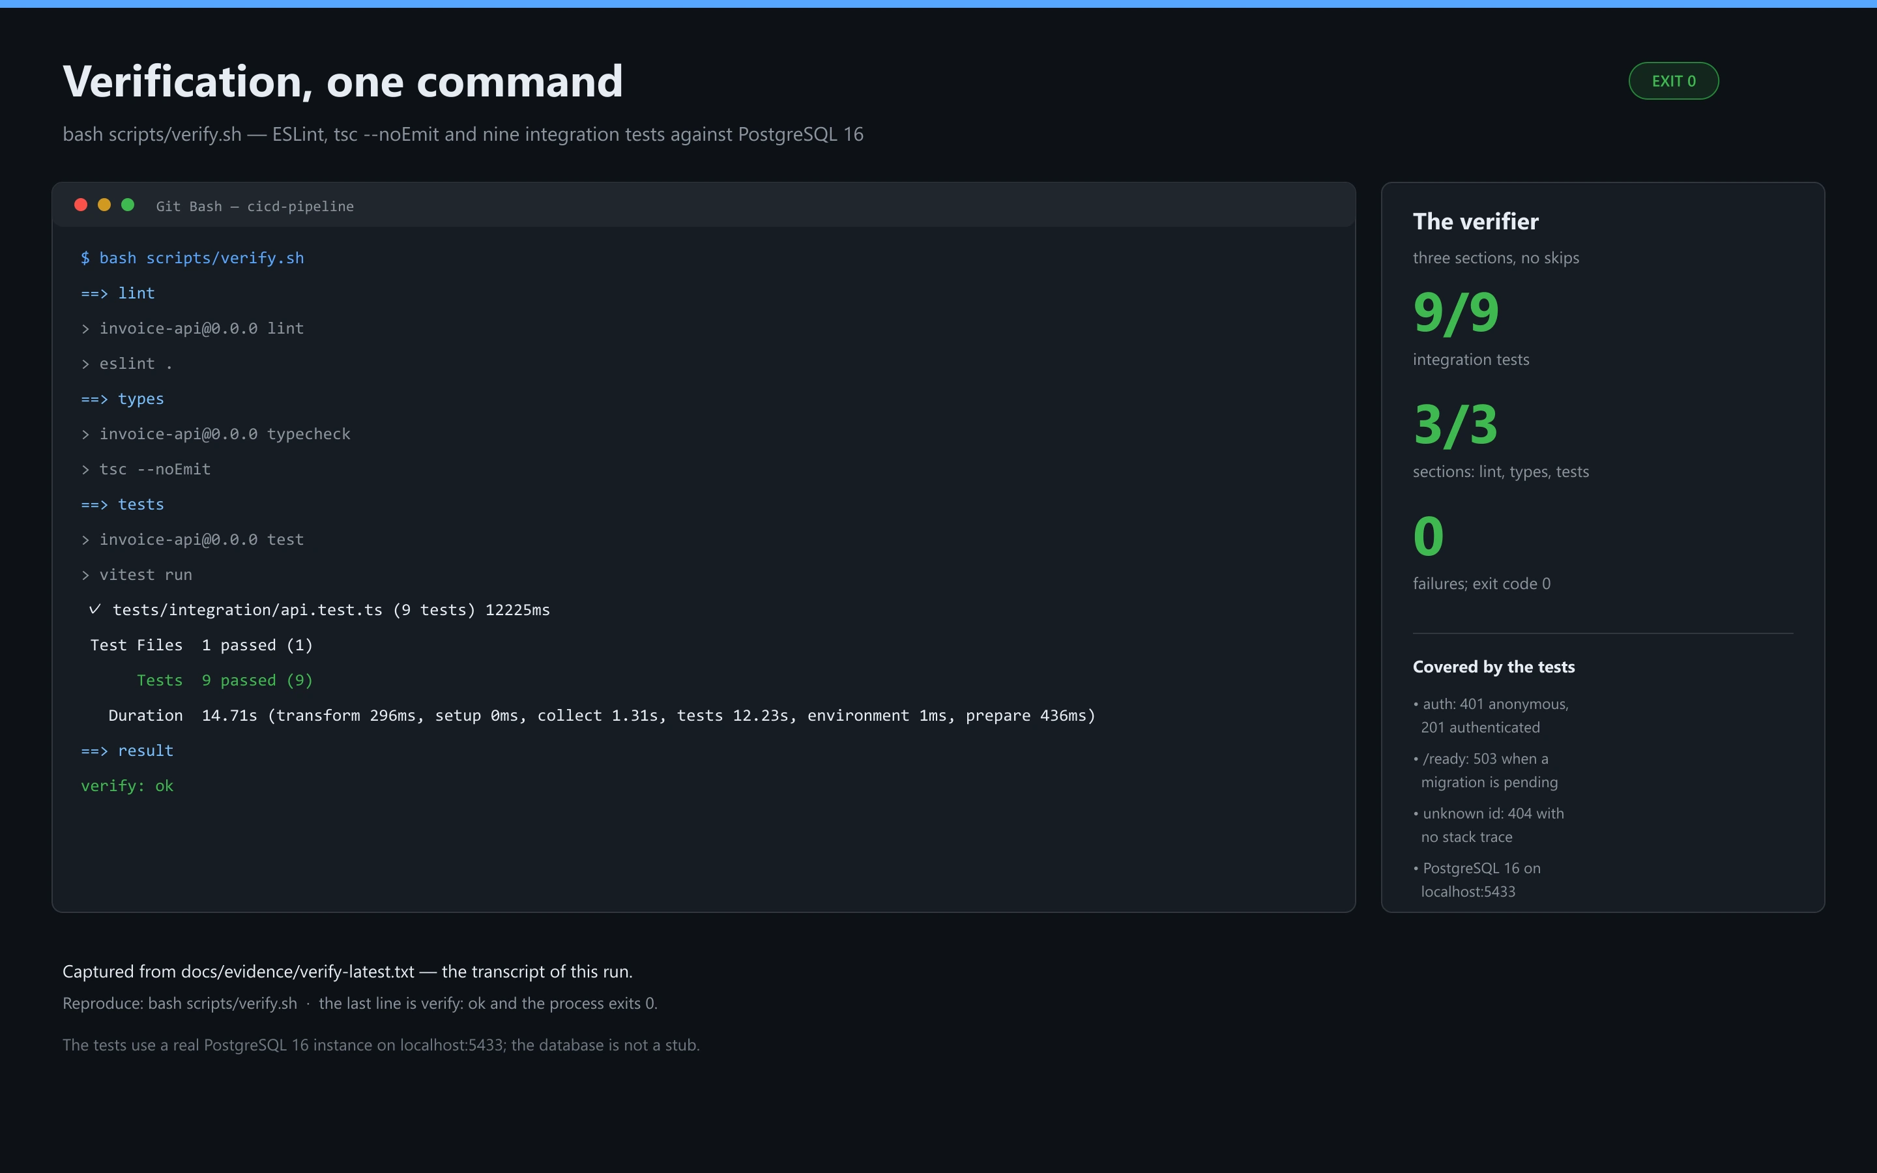
Task: Click the 'Verification, one command' heading
Action: 343,81
